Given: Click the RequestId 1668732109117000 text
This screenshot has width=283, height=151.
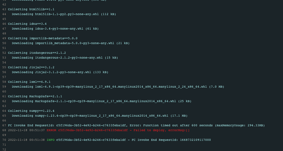Looking at the screenshot, I should click(195, 140).
